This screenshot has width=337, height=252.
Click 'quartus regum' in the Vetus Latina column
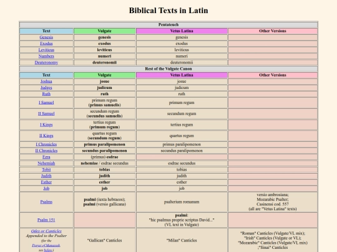182,136
